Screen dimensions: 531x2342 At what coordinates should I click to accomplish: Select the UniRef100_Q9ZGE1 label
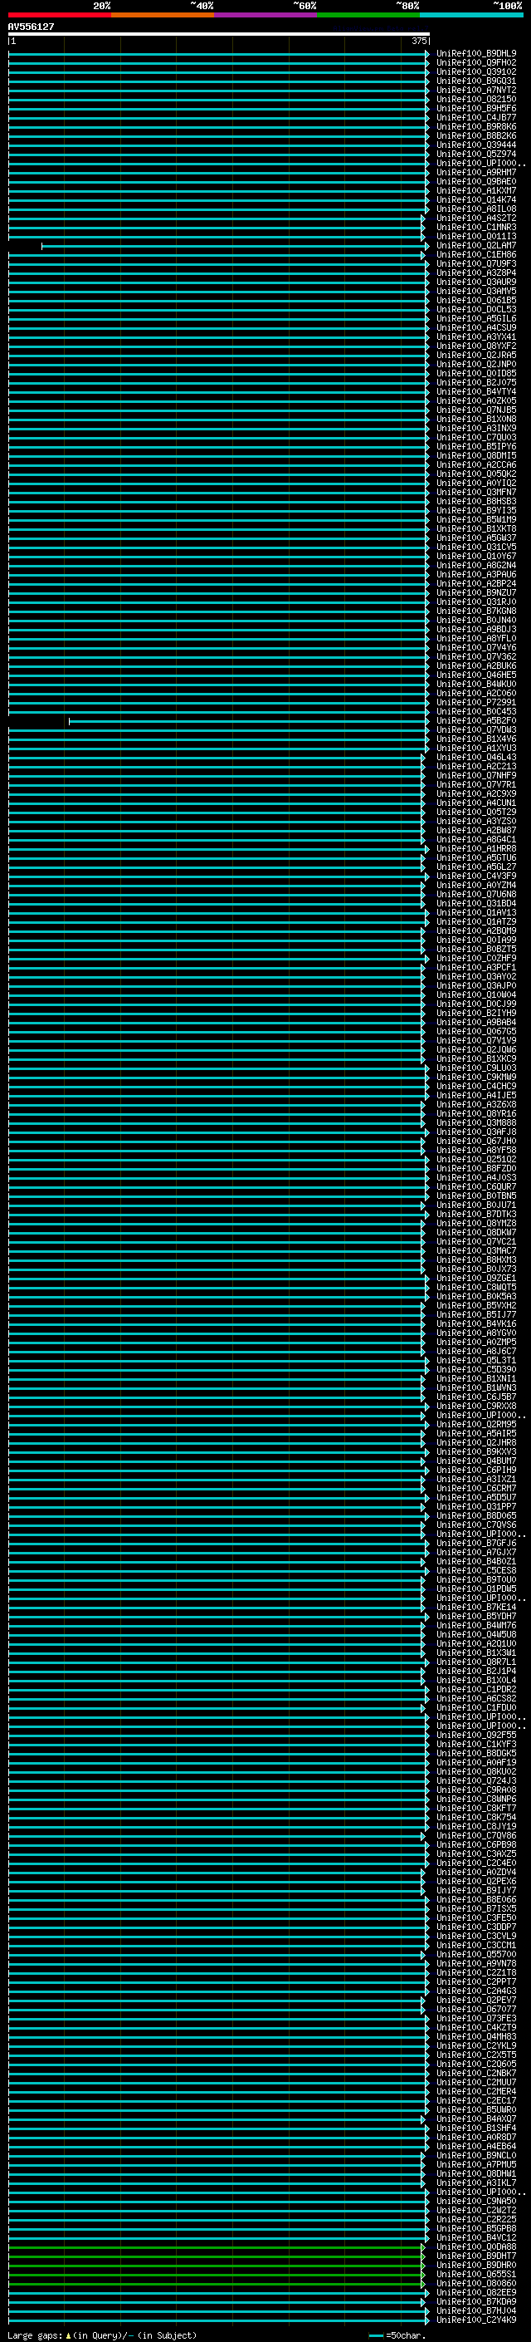pyautogui.click(x=476, y=1279)
